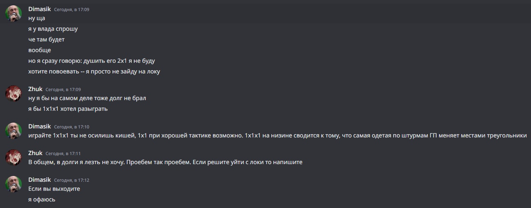Image resolution: width=531 pixels, height=208 pixels.
Task: Select the timestamp "Сегодня, в 17:11"
Action: point(63,153)
